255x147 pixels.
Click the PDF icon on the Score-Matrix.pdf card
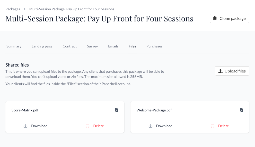point(116,110)
